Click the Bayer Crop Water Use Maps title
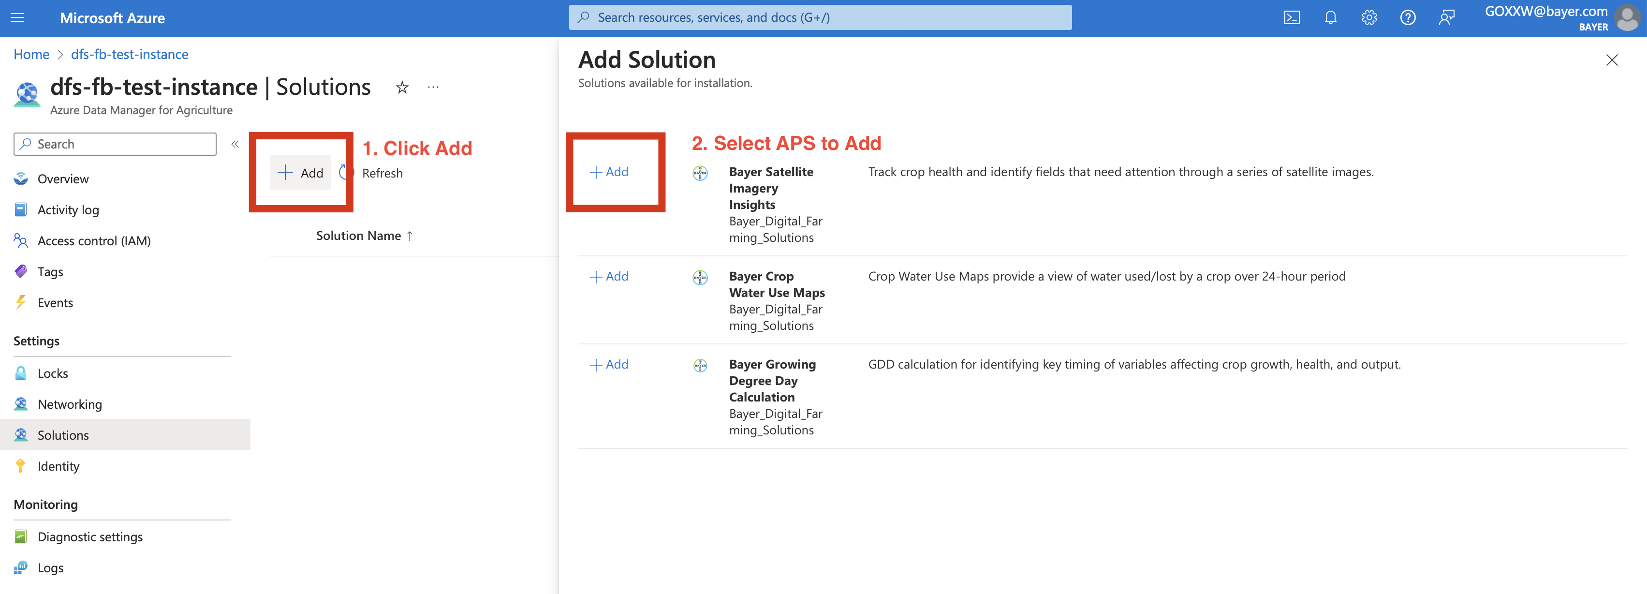 tap(777, 284)
